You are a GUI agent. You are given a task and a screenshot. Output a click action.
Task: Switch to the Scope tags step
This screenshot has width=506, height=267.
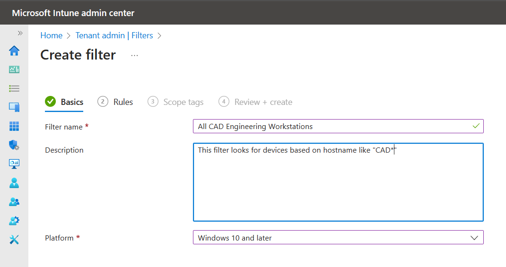pos(175,102)
